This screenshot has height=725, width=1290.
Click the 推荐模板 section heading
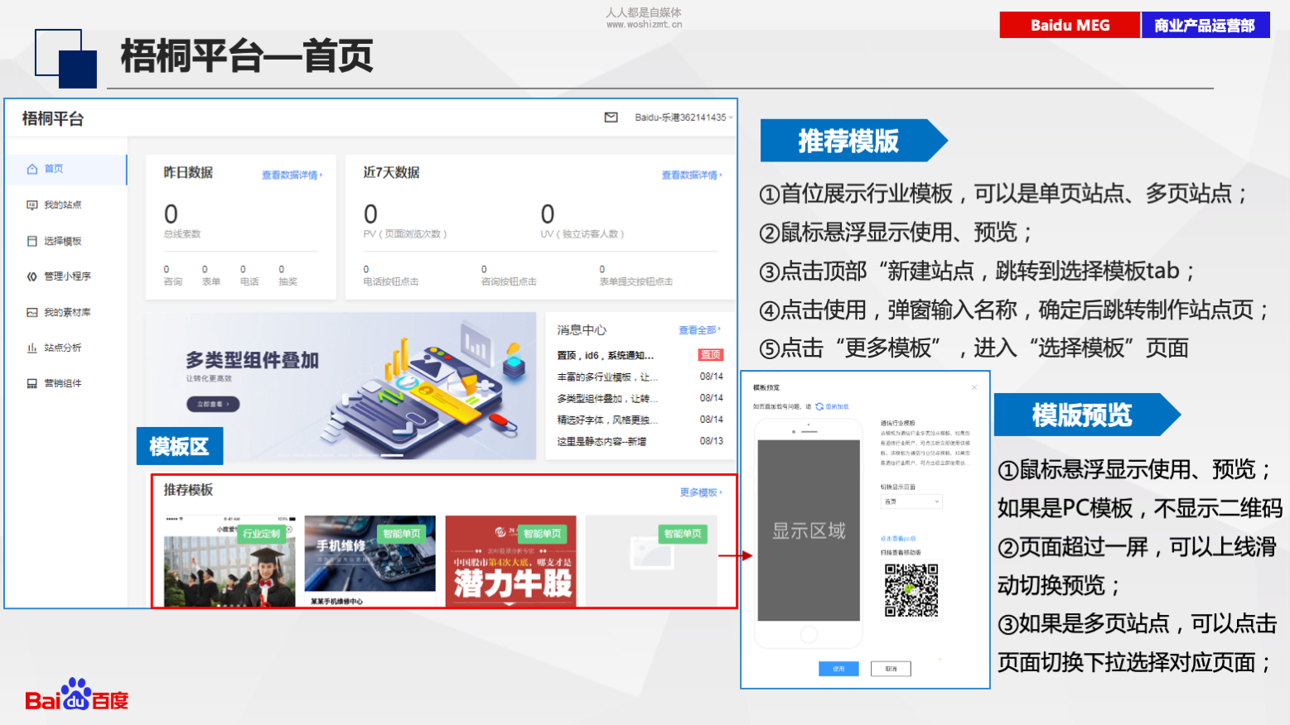[188, 490]
